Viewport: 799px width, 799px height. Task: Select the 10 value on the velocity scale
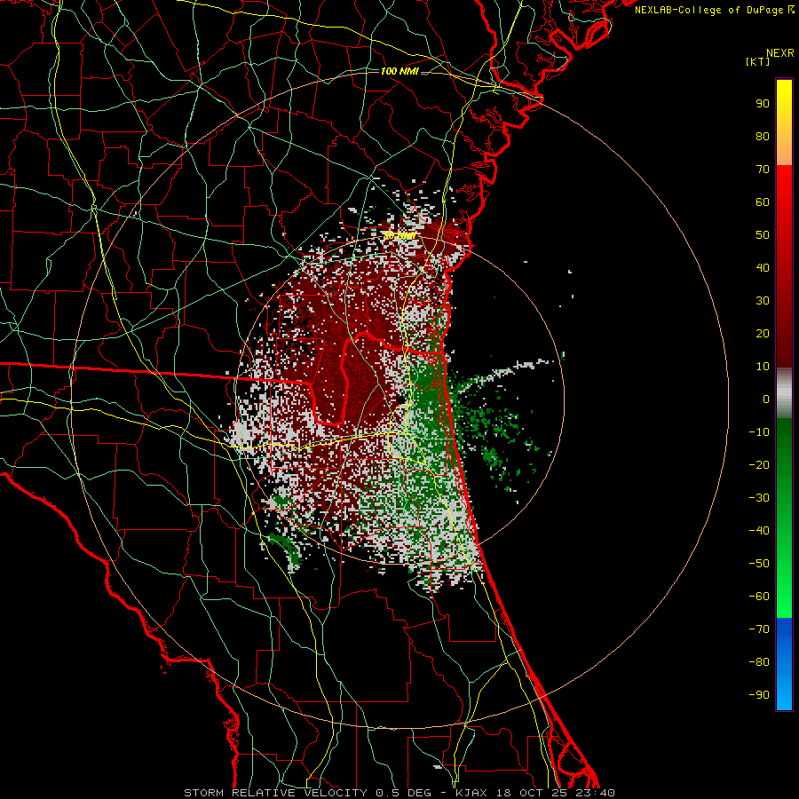[763, 367]
